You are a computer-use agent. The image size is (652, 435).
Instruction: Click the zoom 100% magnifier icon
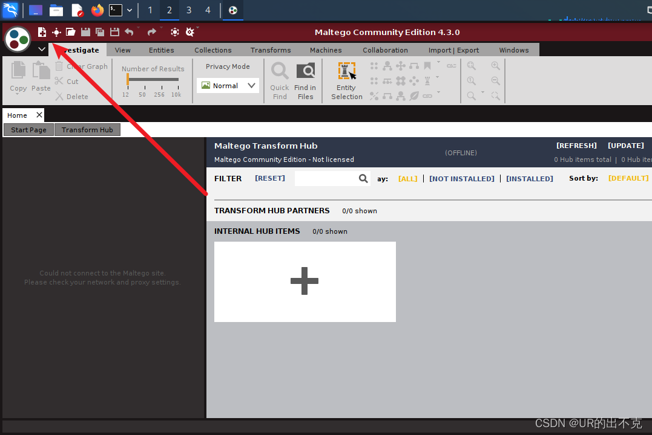[x=472, y=80]
